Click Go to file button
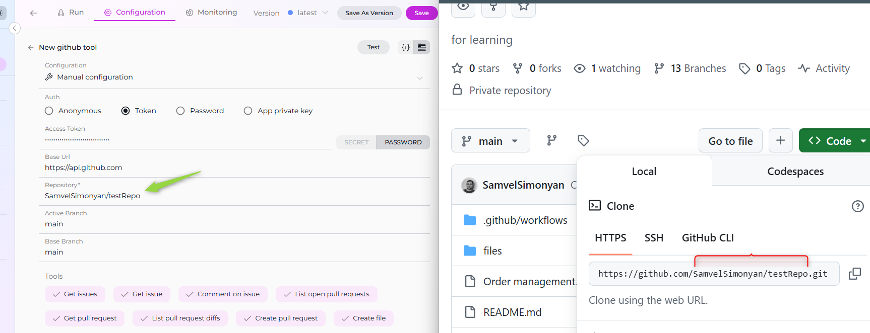870x333 pixels. point(730,141)
